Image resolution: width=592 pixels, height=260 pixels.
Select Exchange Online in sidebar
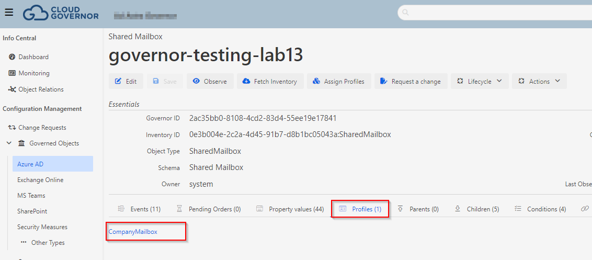pos(40,180)
